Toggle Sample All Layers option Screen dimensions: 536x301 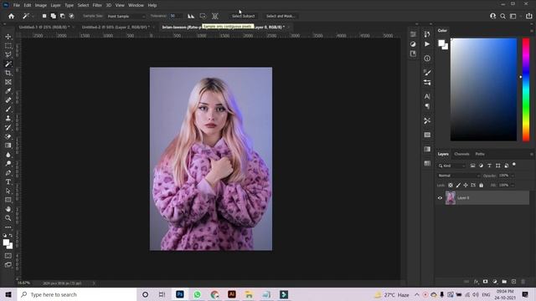click(x=215, y=16)
